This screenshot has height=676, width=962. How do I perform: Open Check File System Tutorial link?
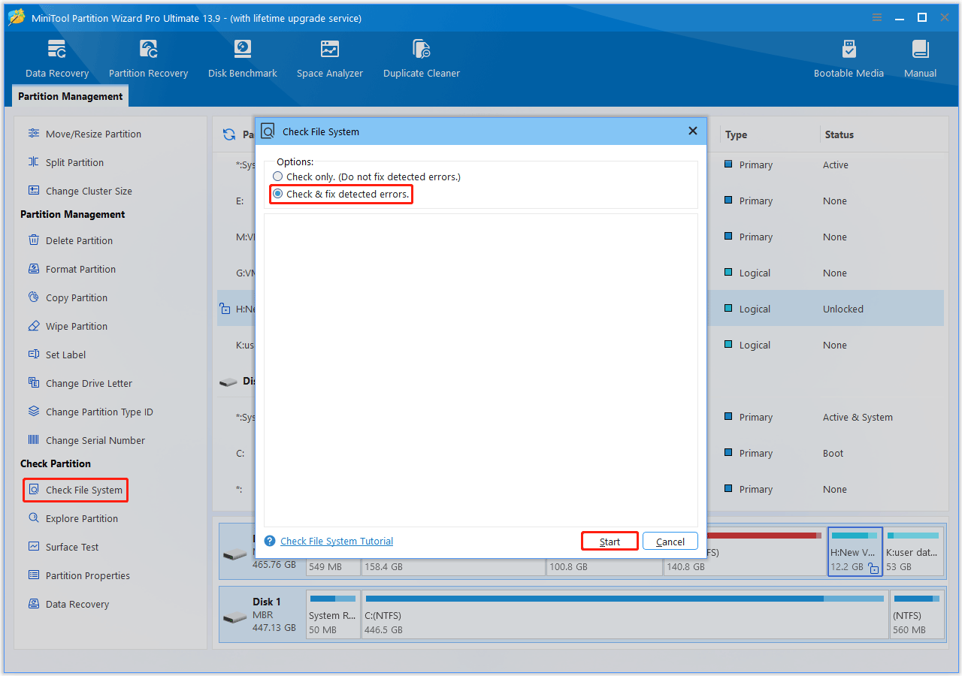337,541
